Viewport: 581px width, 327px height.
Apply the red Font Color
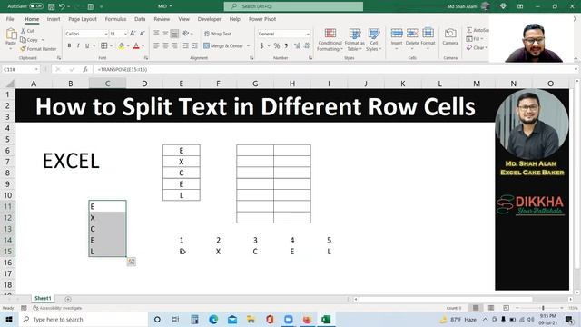tap(136, 45)
